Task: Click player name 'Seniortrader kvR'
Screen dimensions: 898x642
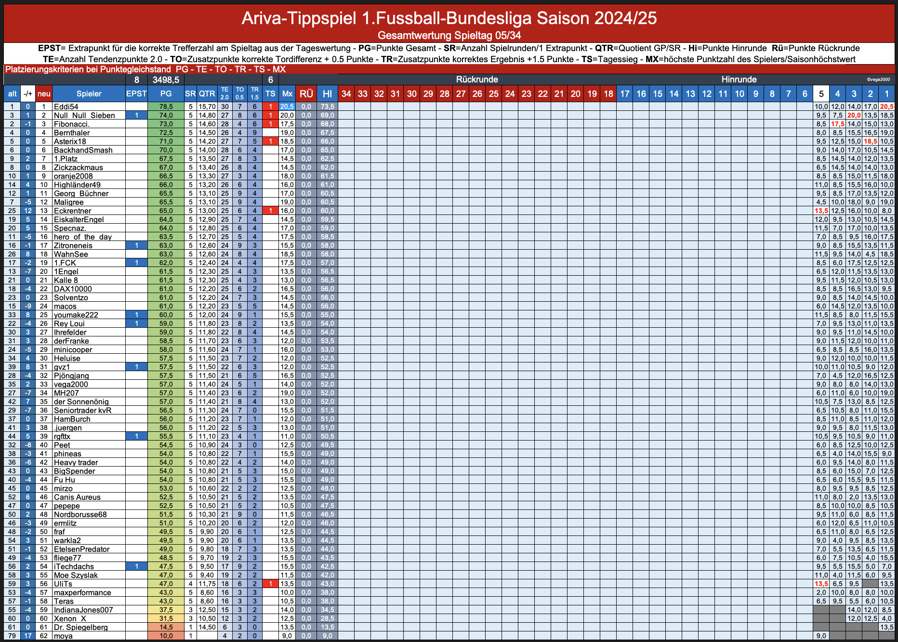Action: pyautogui.click(x=82, y=410)
